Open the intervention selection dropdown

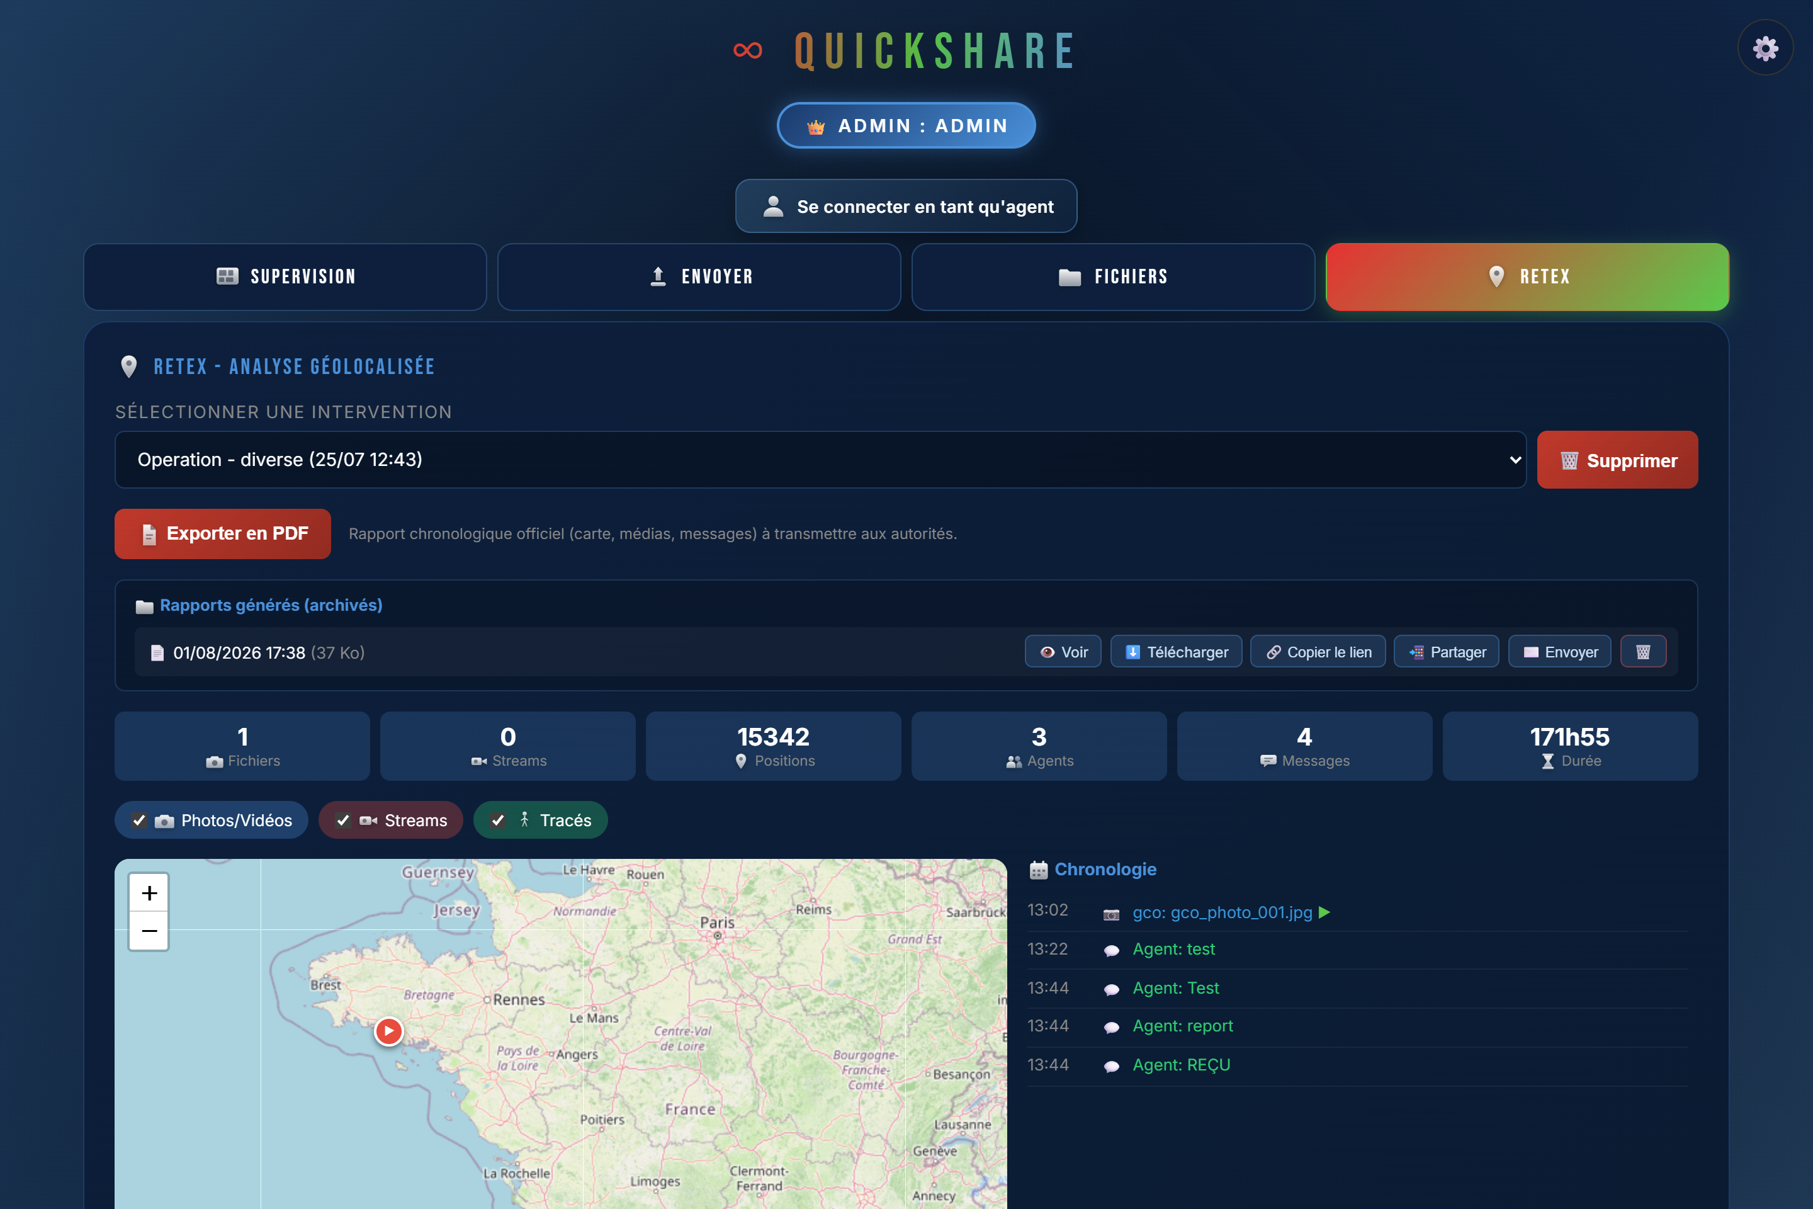(820, 460)
